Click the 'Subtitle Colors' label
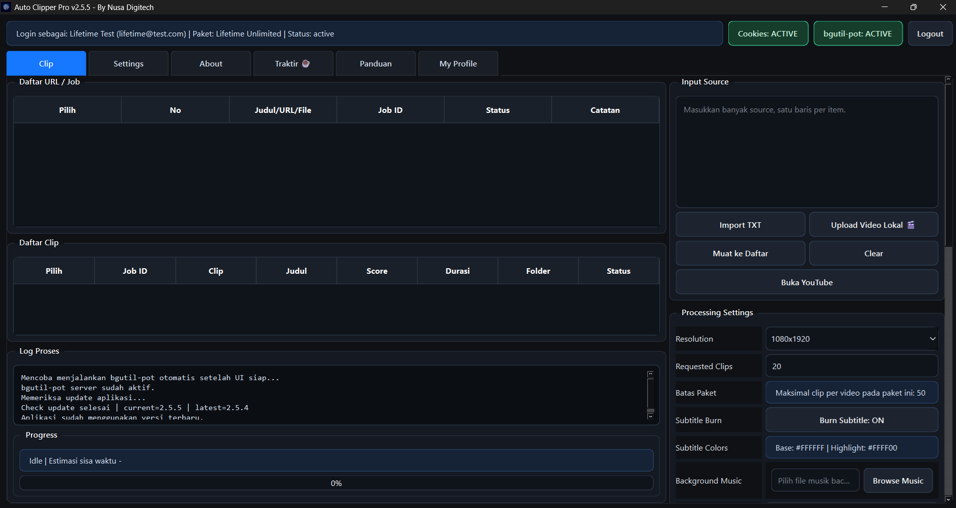The image size is (956, 508). tap(701, 448)
